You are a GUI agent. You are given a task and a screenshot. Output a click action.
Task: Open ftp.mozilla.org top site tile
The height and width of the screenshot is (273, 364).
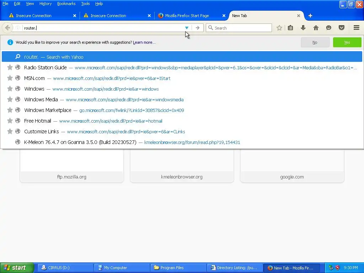(x=72, y=166)
